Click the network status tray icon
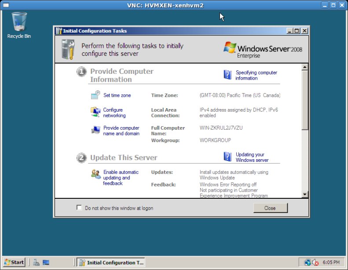Image resolution: width=348 pixels, height=270 pixels. [x=308, y=263]
